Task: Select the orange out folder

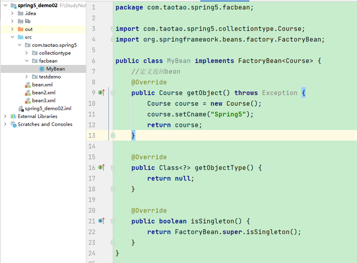Action: 28,29
